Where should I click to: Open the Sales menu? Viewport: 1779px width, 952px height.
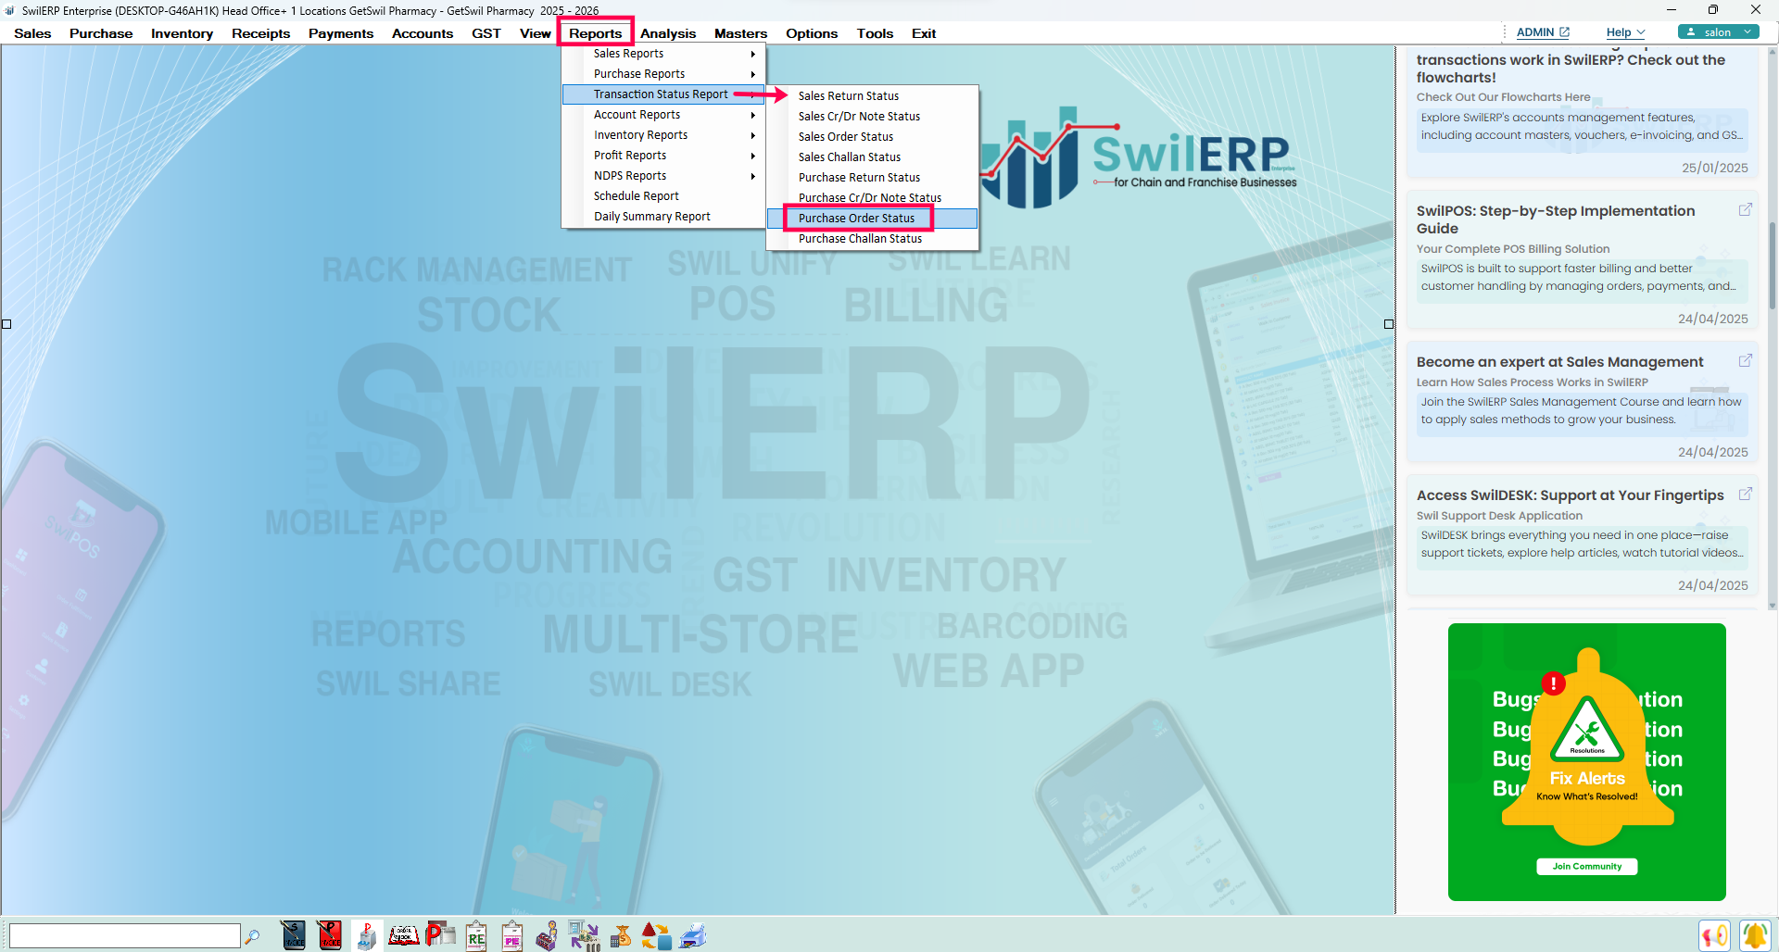click(32, 33)
